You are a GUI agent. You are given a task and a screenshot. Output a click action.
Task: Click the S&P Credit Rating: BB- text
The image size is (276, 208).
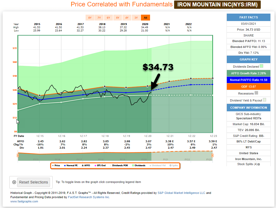(x=248, y=136)
